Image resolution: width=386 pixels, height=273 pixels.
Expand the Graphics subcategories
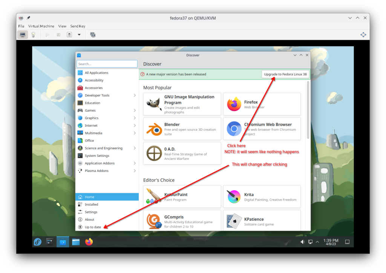coord(135,118)
